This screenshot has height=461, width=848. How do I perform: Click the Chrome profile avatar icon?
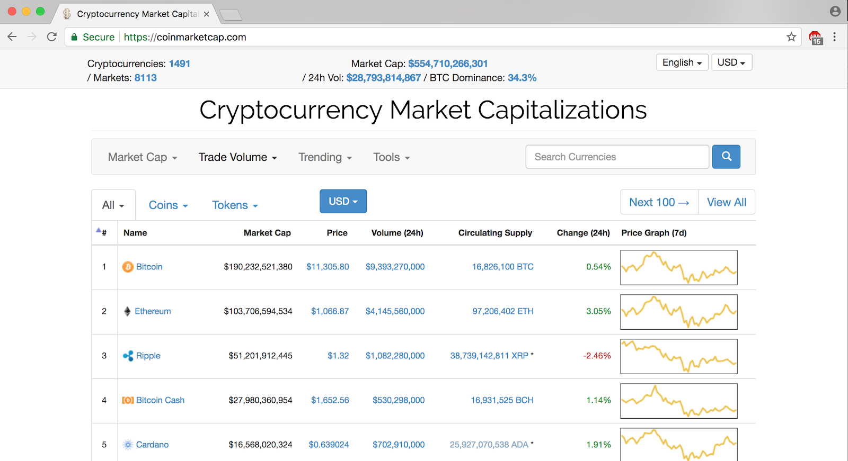click(835, 11)
